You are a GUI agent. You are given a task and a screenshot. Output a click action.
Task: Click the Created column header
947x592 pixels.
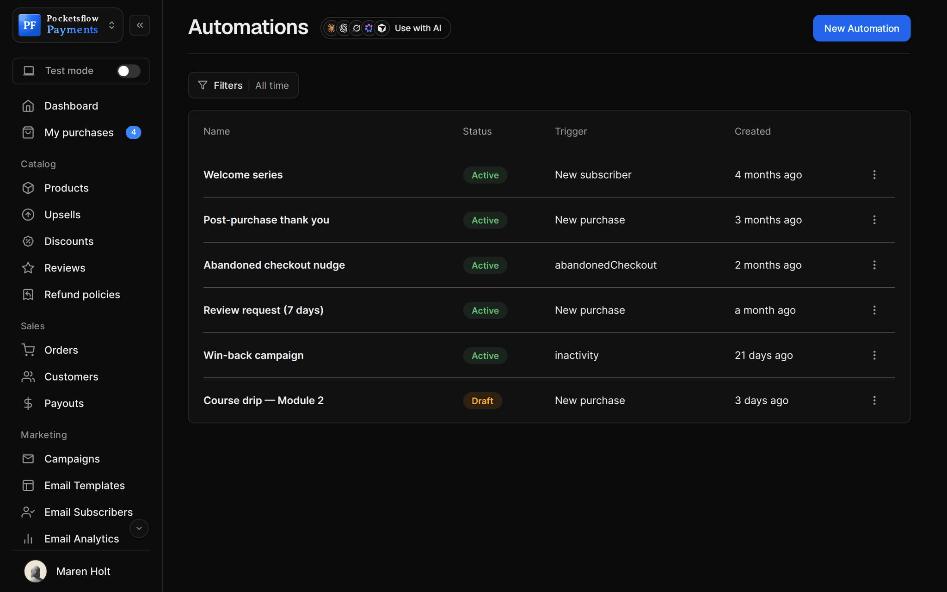753,131
